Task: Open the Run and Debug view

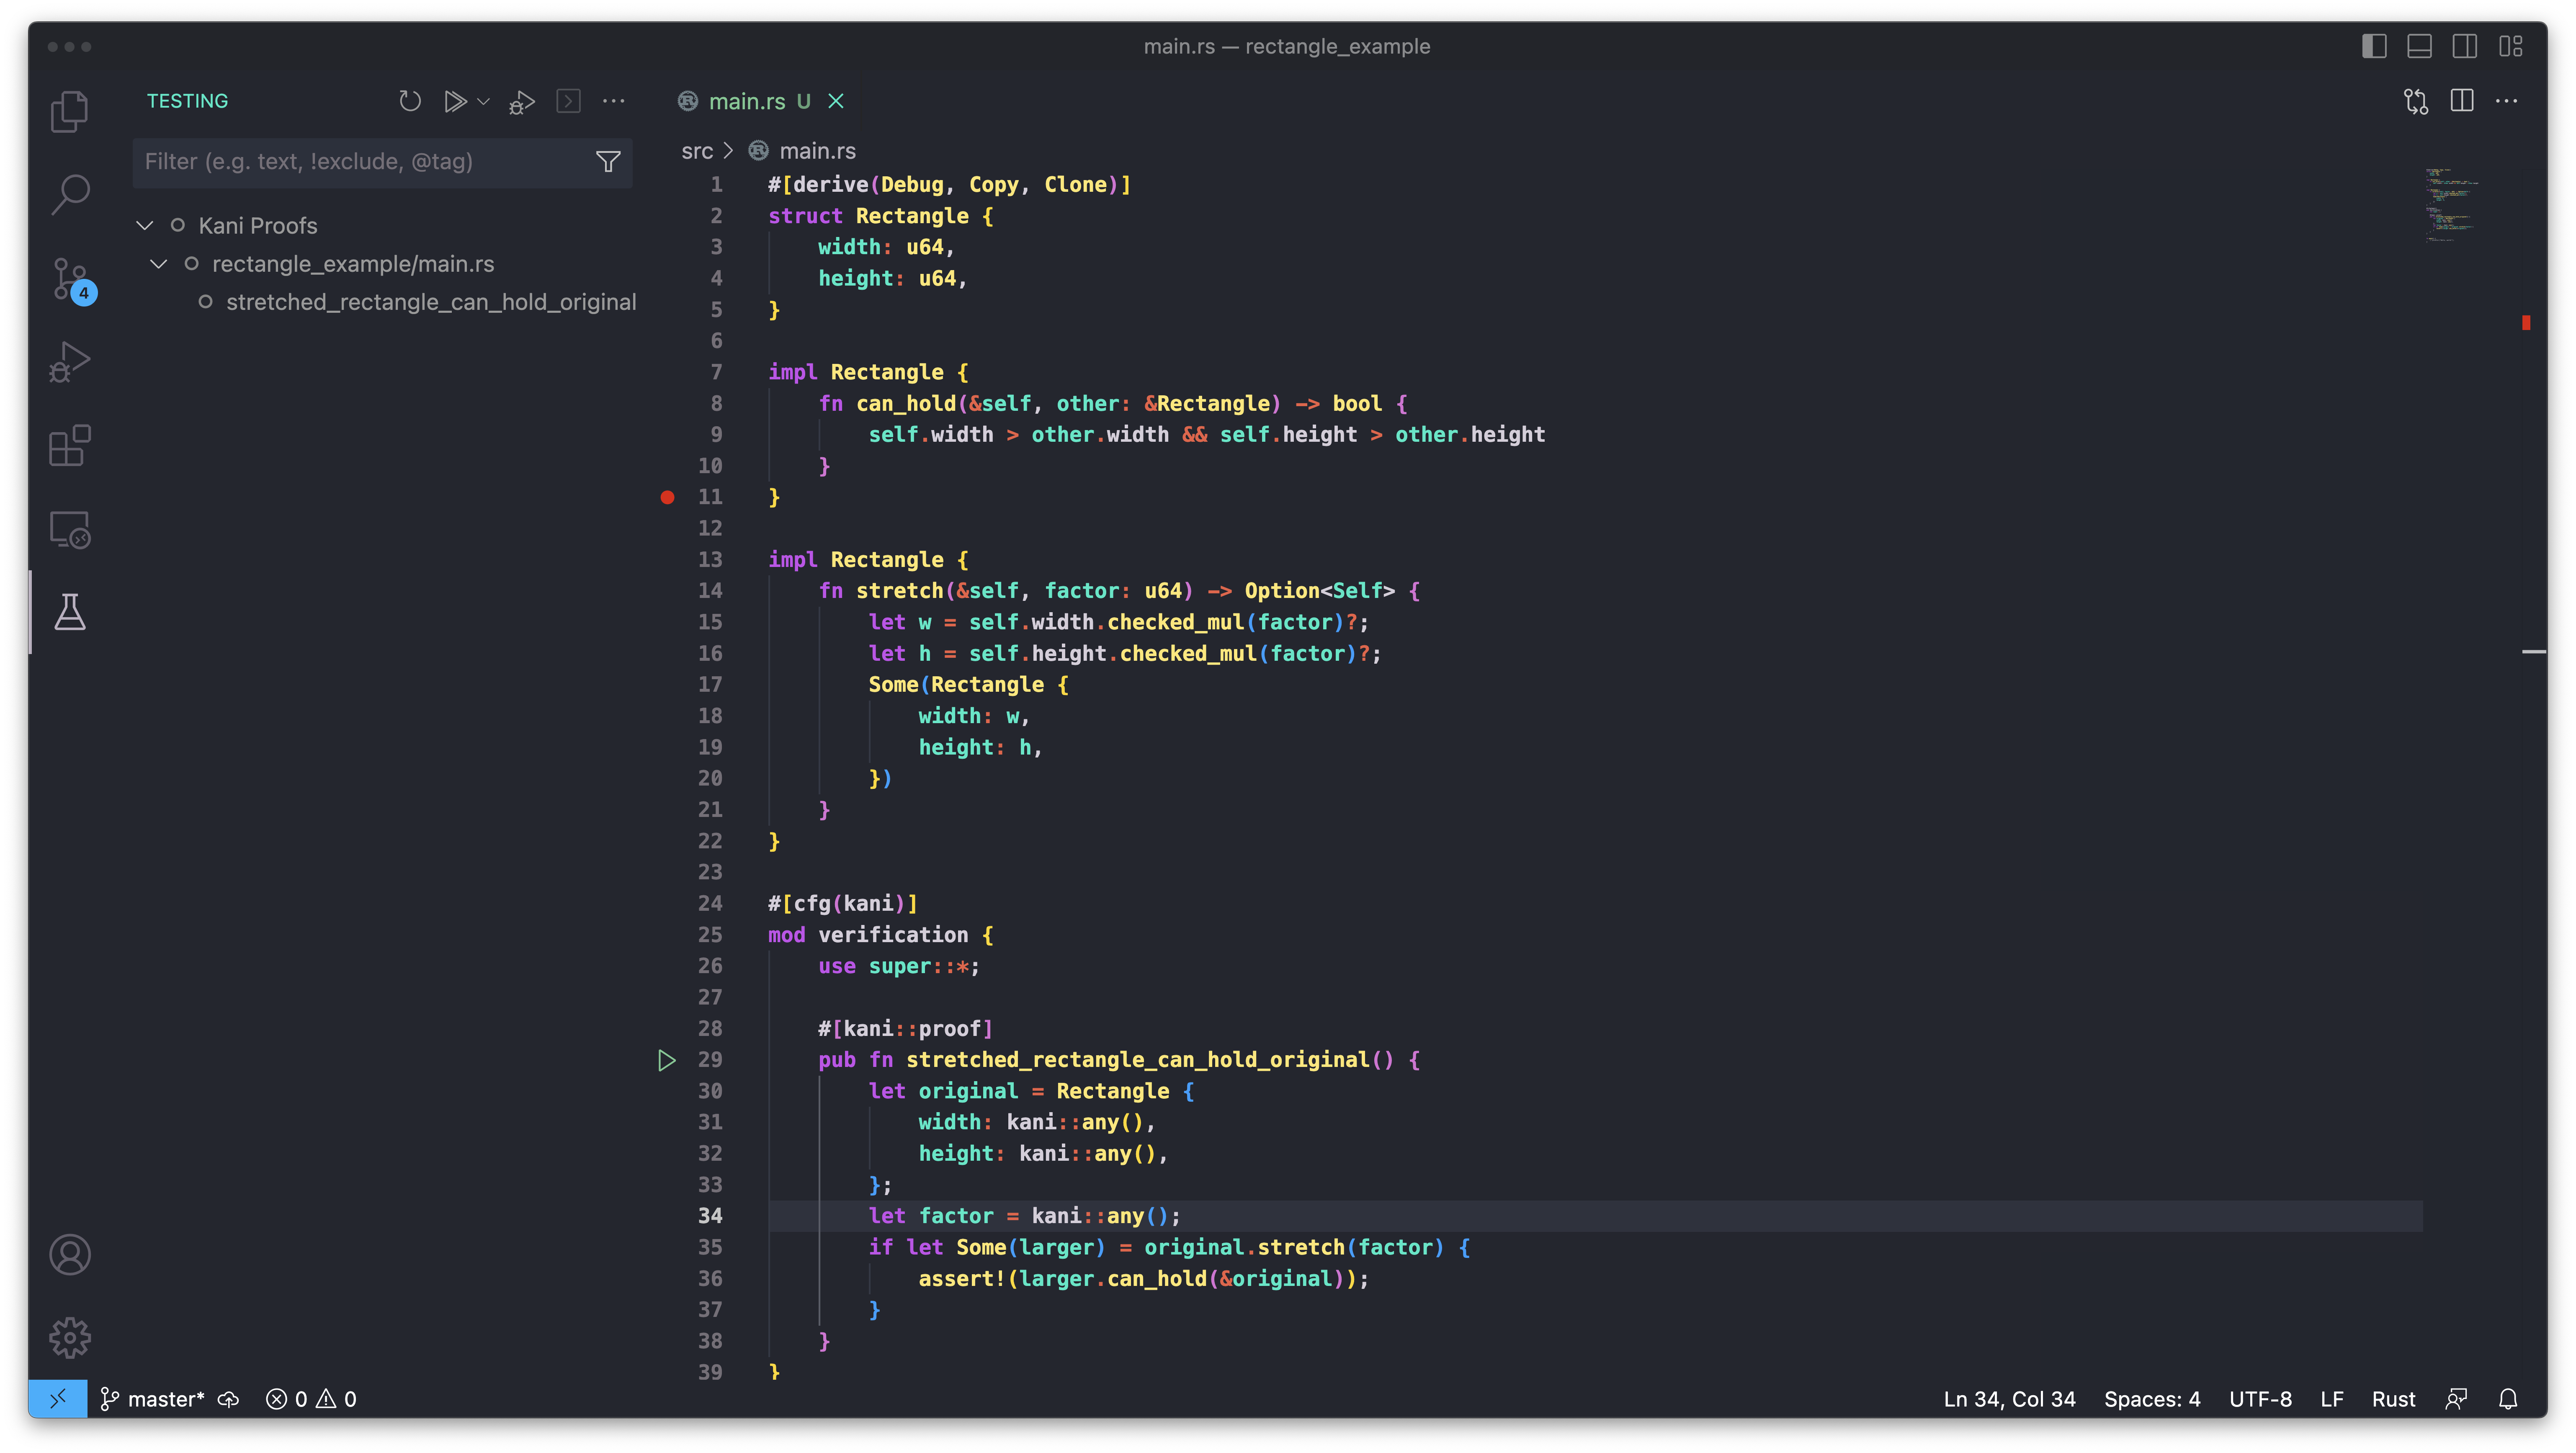Action: pos(70,362)
